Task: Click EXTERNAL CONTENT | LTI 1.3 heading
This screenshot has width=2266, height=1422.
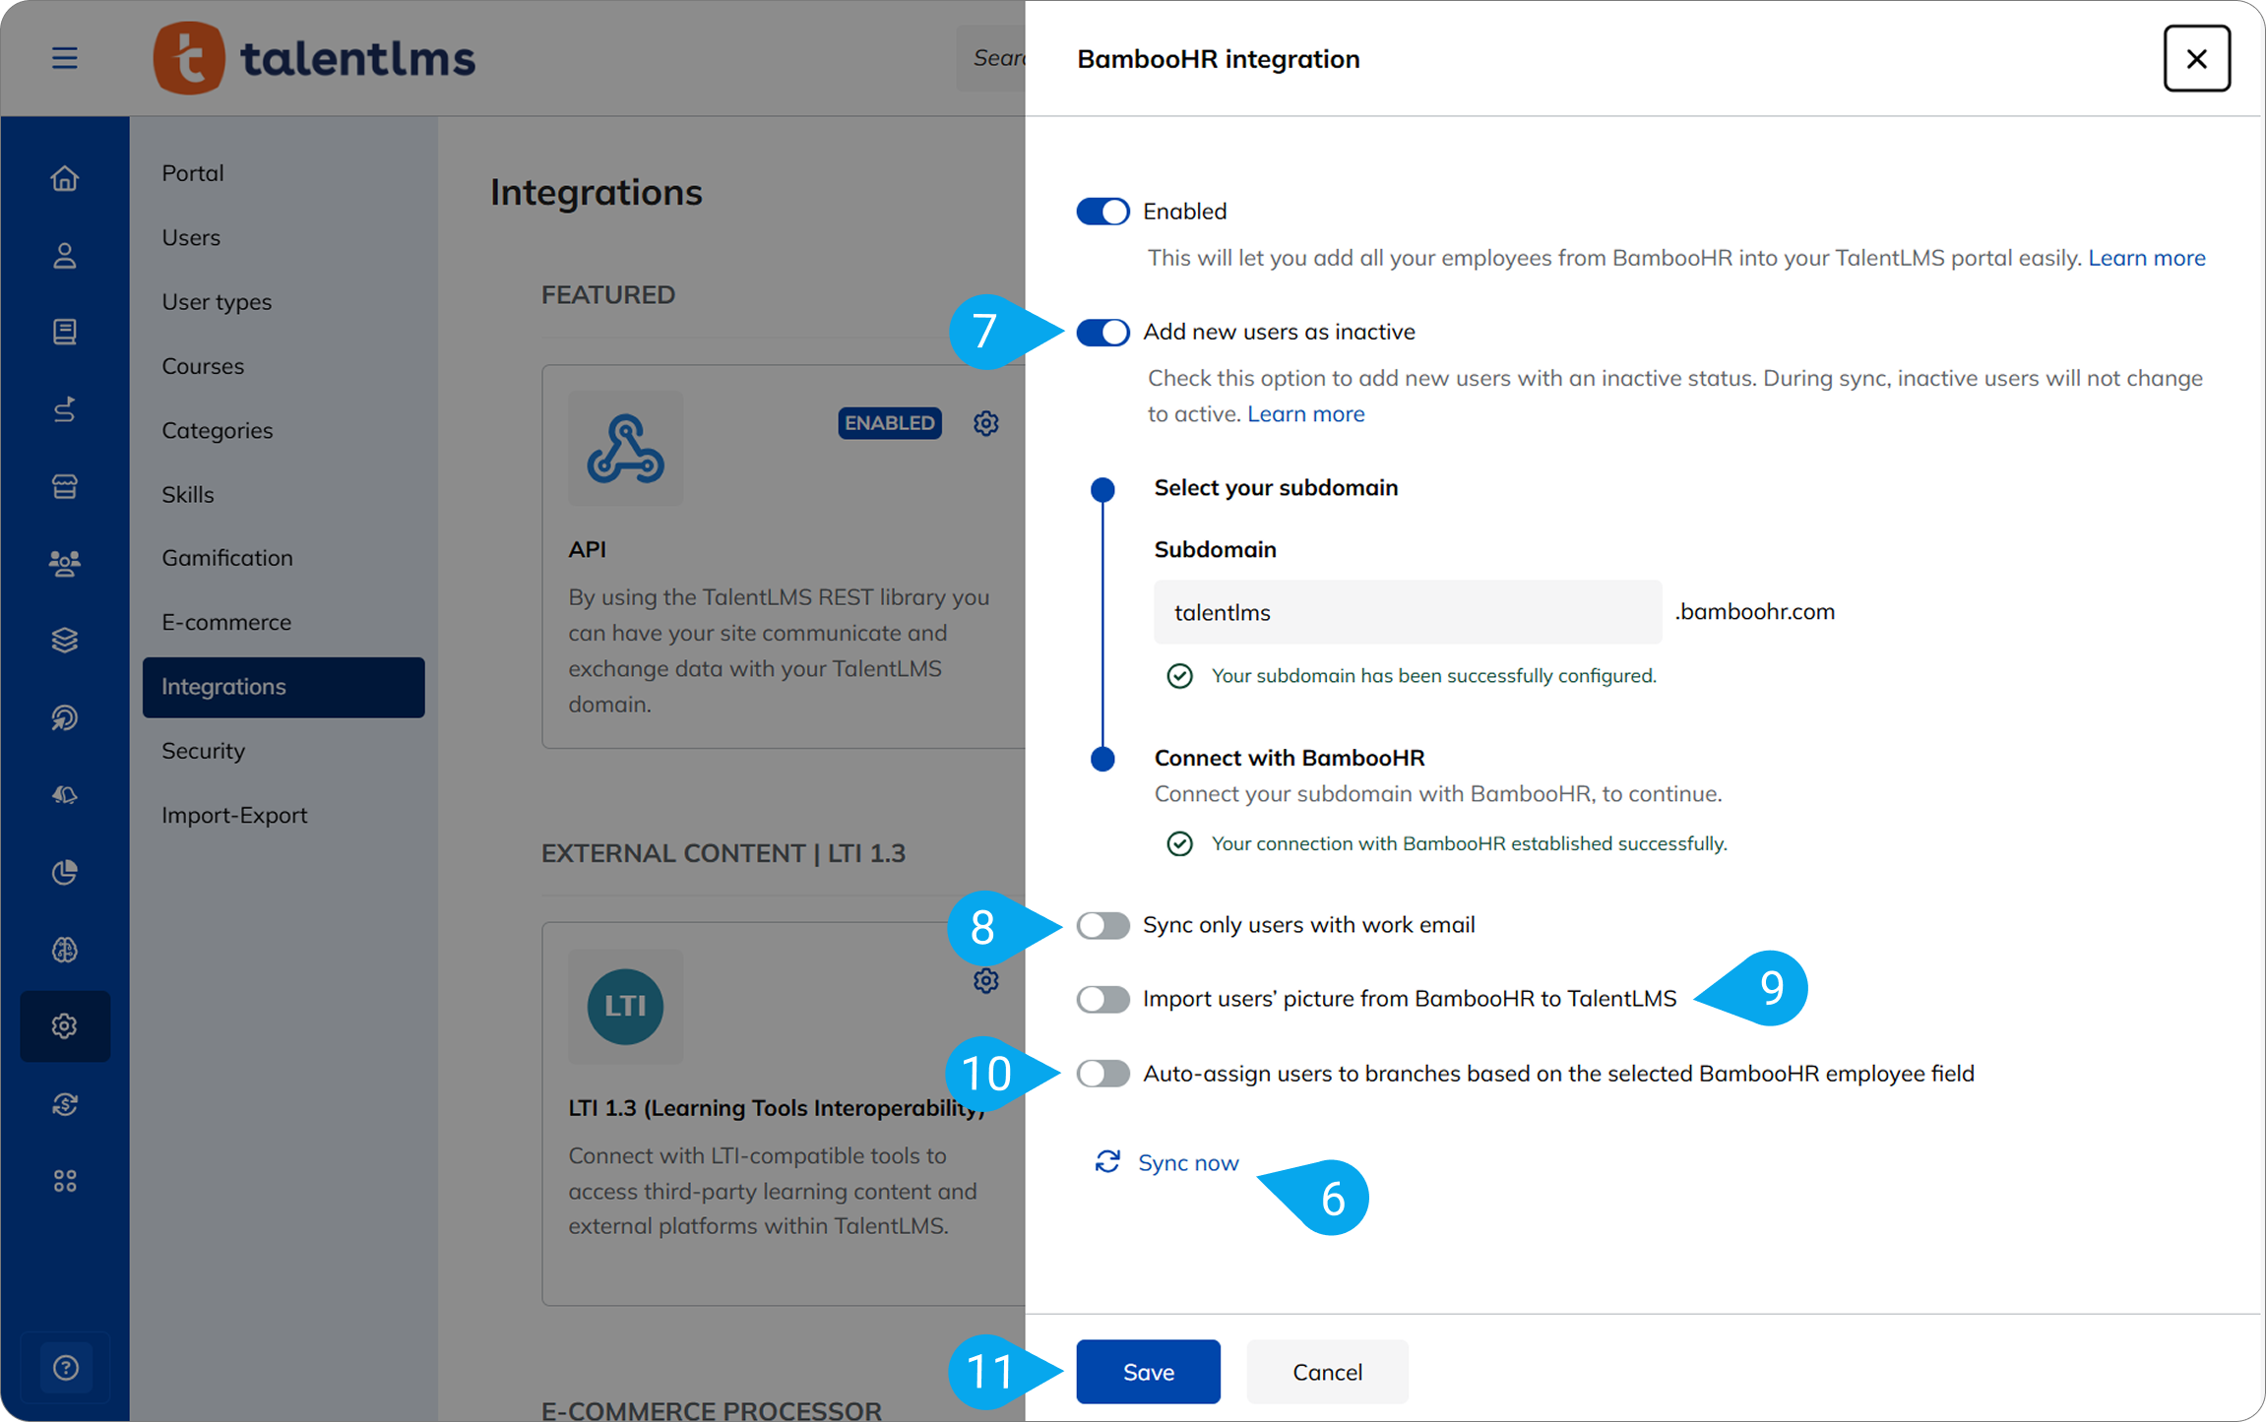Action: (x=724, y=853)
